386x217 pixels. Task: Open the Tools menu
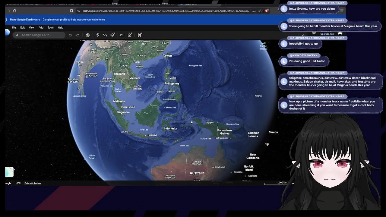(x=50, y=27)
